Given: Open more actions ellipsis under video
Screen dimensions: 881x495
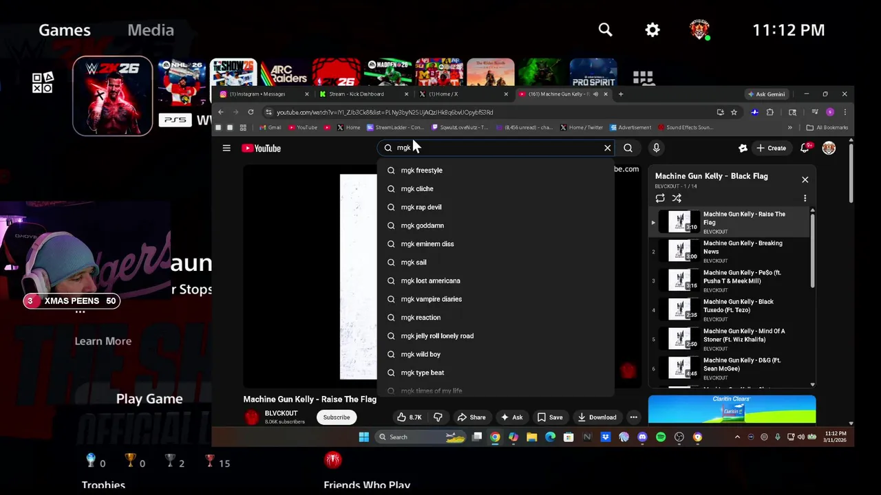Looking at the screenshot, I should [x=633, y=417].
